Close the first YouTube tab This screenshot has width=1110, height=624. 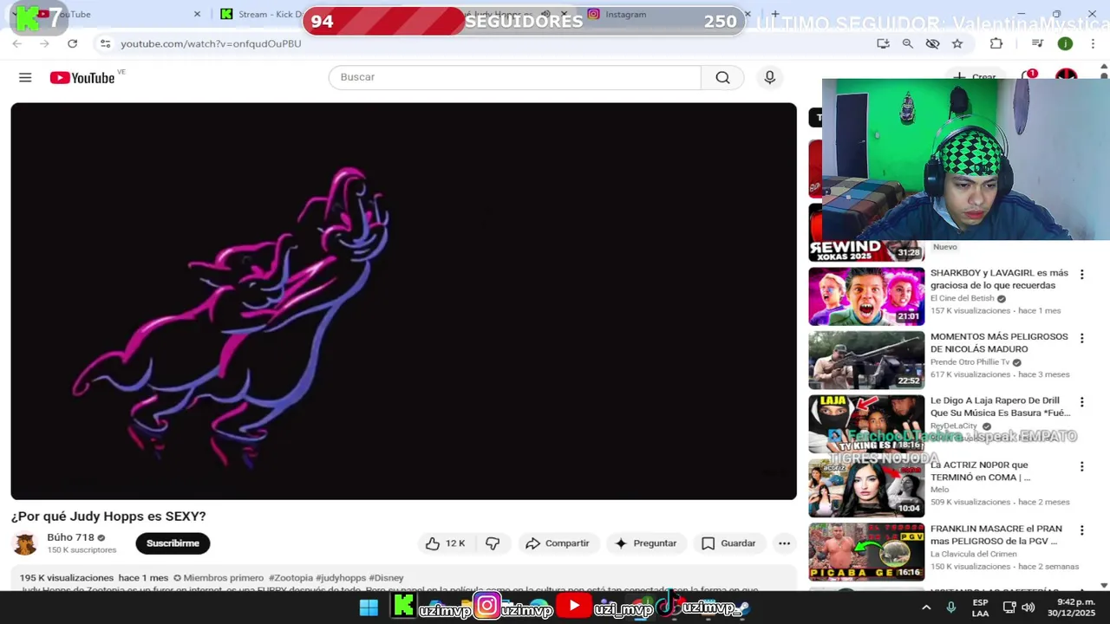[197, 14]
